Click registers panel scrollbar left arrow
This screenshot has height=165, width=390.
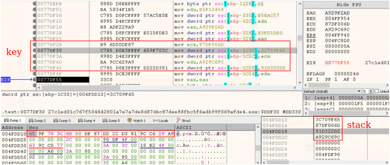[x=306, y=85]
